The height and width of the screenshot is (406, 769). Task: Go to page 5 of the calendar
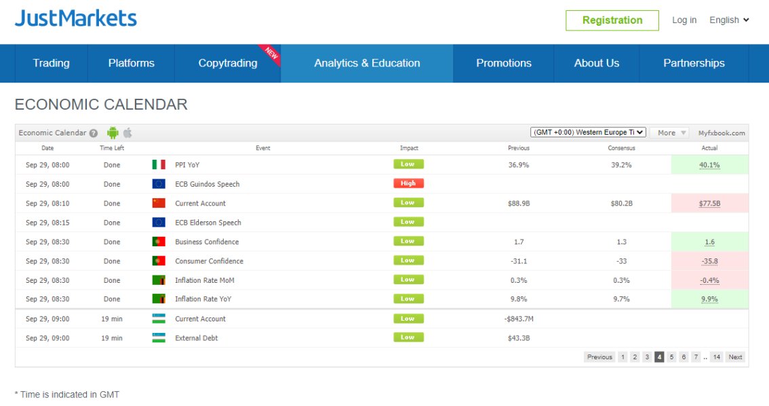(671, 357)
